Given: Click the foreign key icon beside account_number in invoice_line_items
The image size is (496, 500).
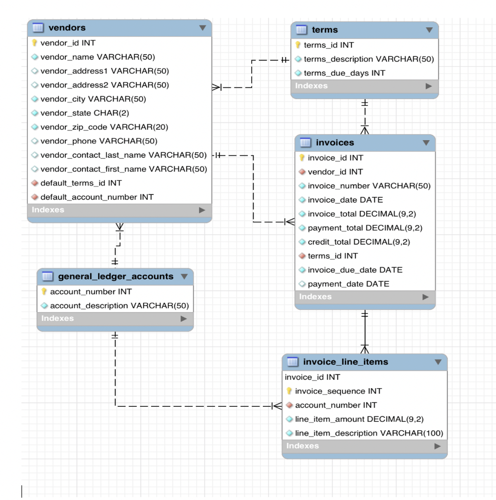Looking at the screenshot, I should [289, 405].
